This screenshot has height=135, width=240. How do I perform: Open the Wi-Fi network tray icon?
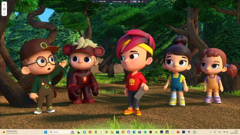(x=224, y=132)
